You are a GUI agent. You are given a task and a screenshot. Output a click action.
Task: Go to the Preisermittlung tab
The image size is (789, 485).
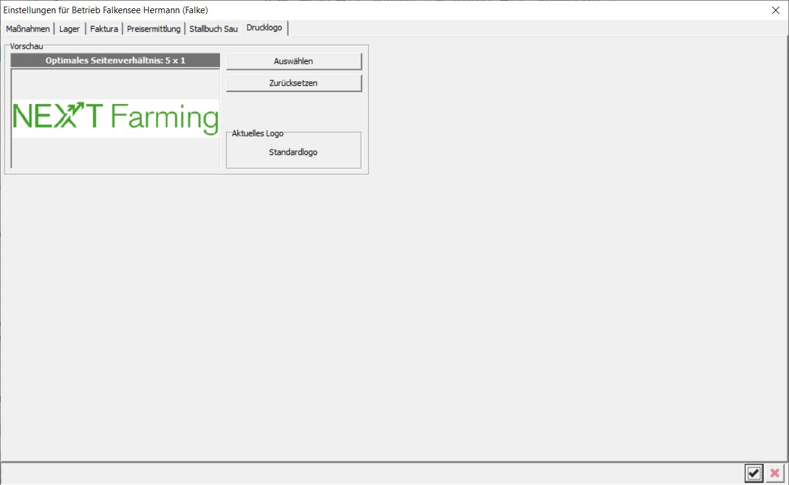coord(153,29)
